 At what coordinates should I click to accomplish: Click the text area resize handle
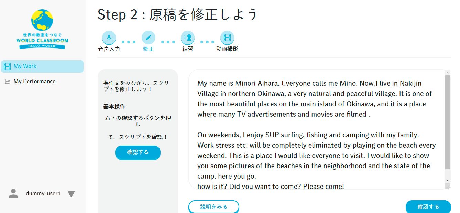coord(447,187)
